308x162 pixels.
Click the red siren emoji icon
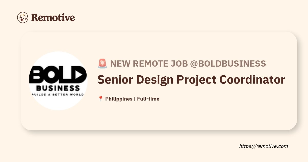pyautogui.click(x=102, y=63)
